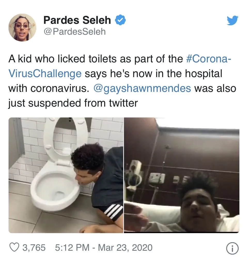View the toilet licking photo
The image size is (250, 259).
pyautogui.click(x=66, y=175)
